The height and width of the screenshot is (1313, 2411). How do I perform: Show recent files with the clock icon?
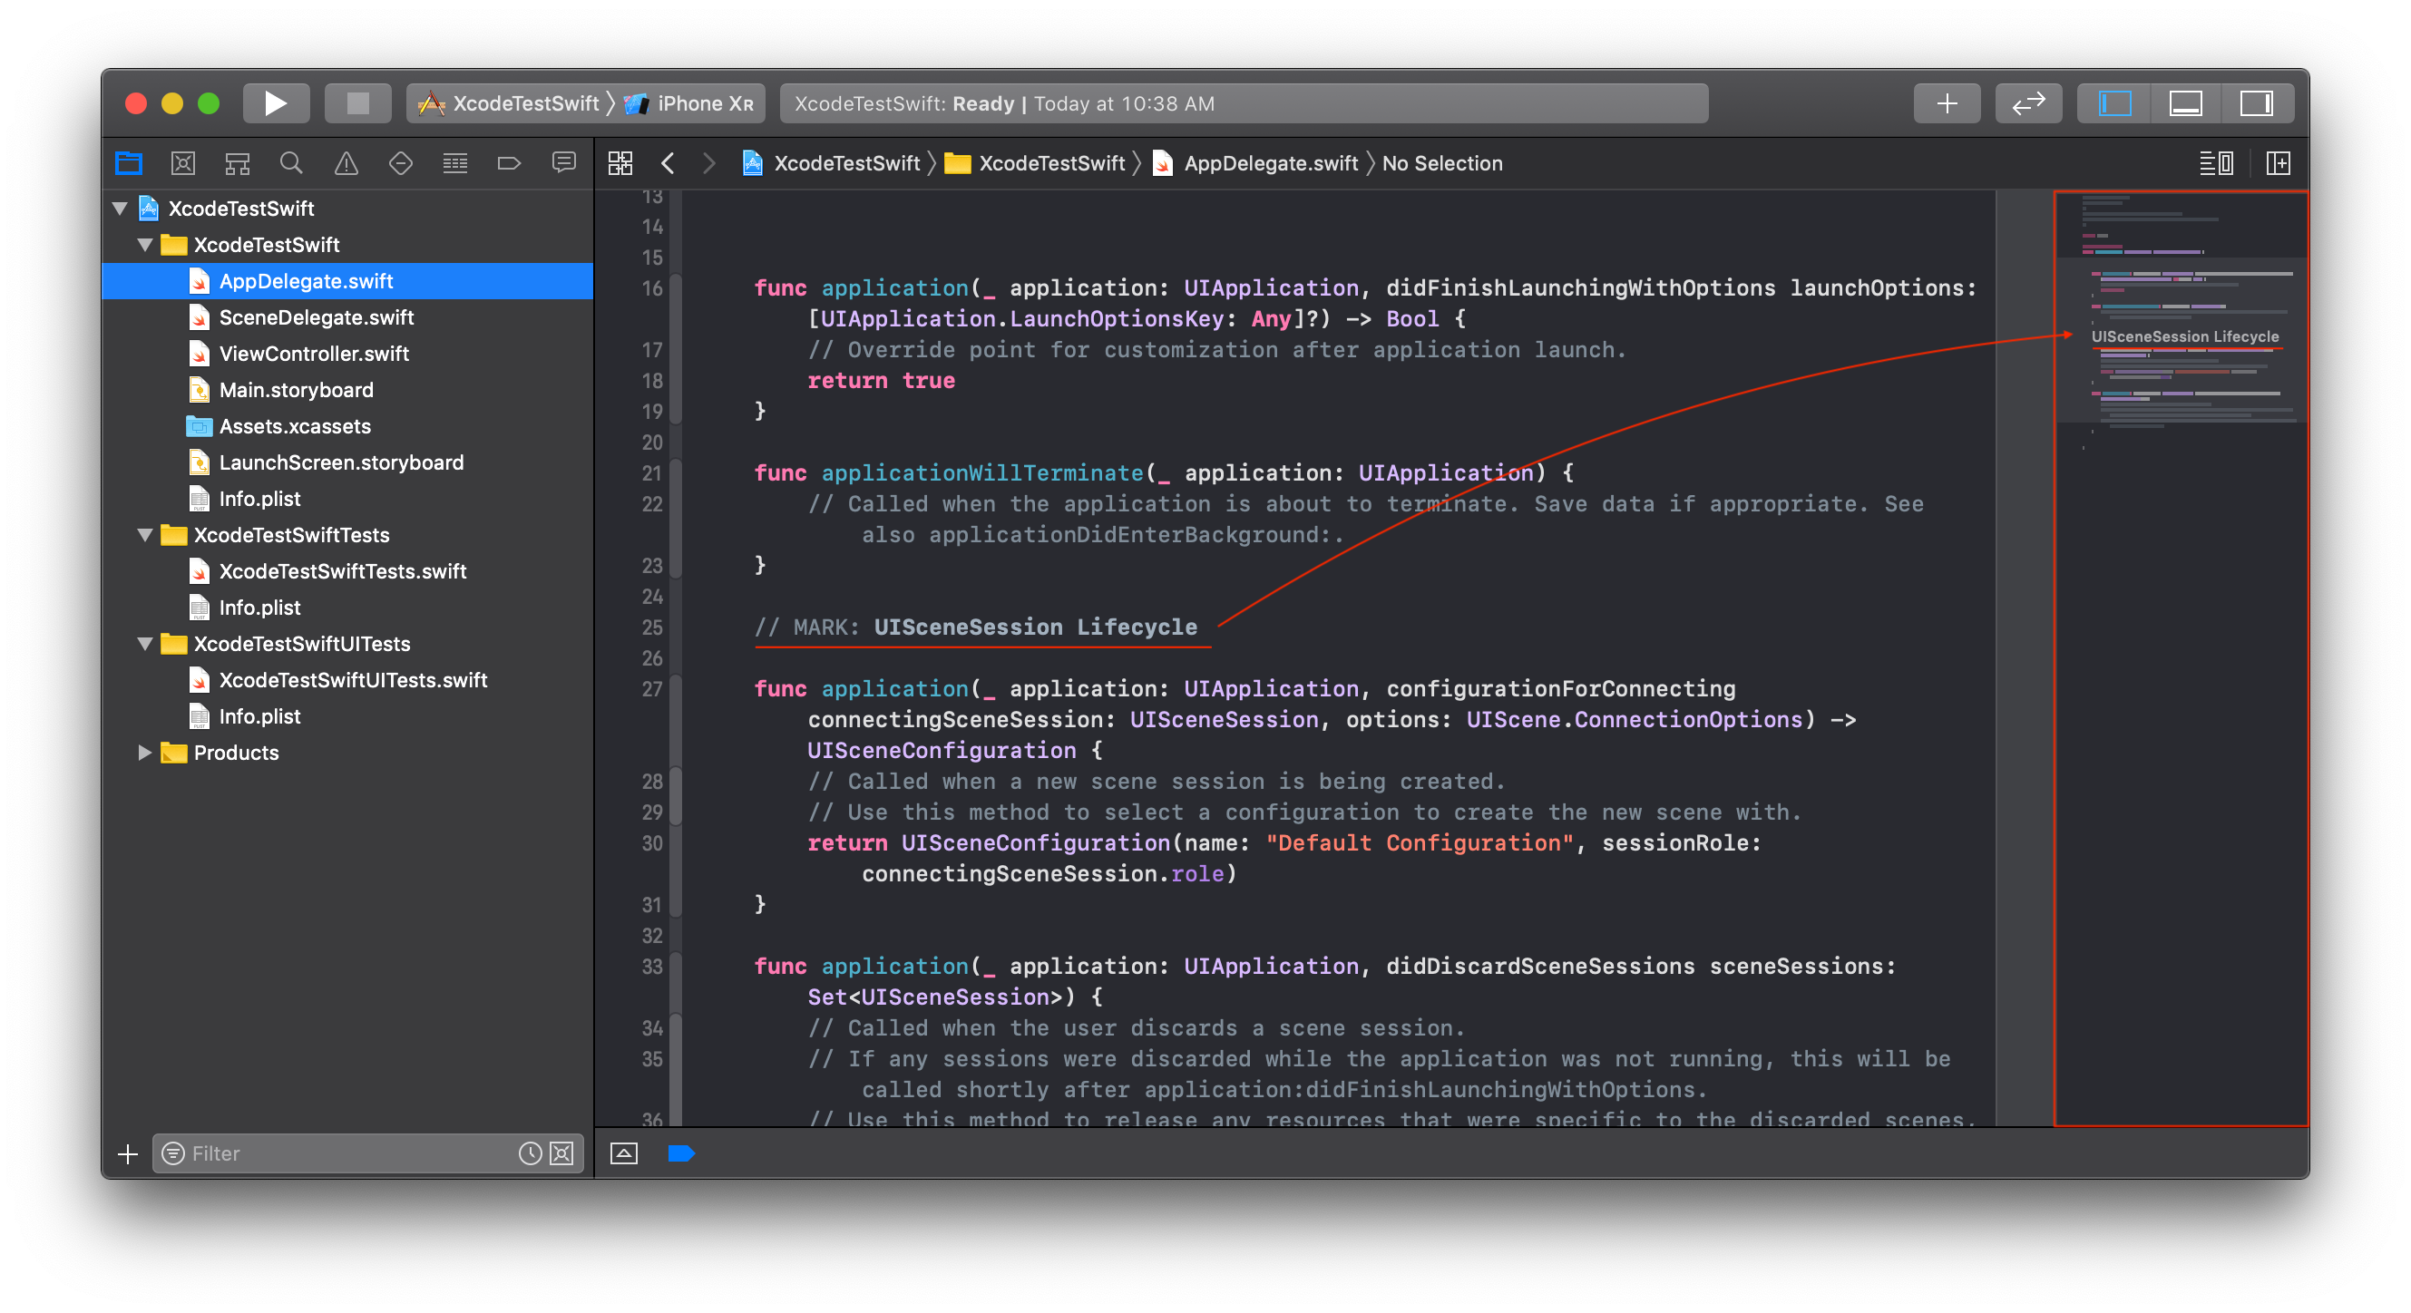point(530,1153)
